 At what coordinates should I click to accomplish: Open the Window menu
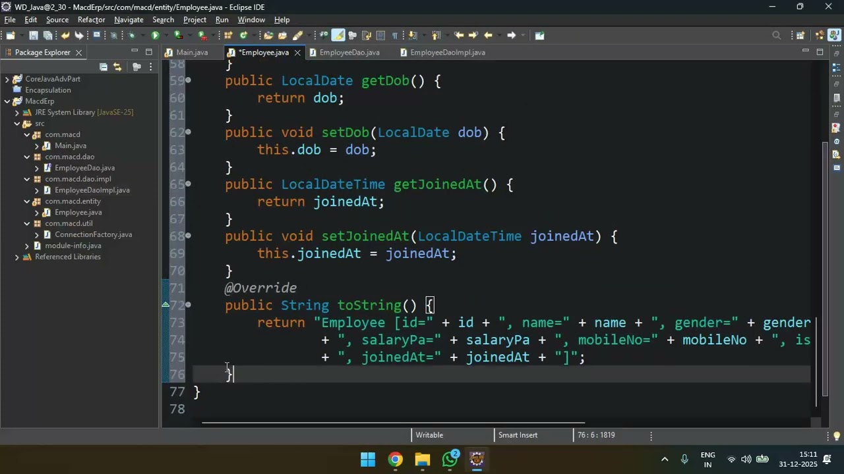pos(251,20)
